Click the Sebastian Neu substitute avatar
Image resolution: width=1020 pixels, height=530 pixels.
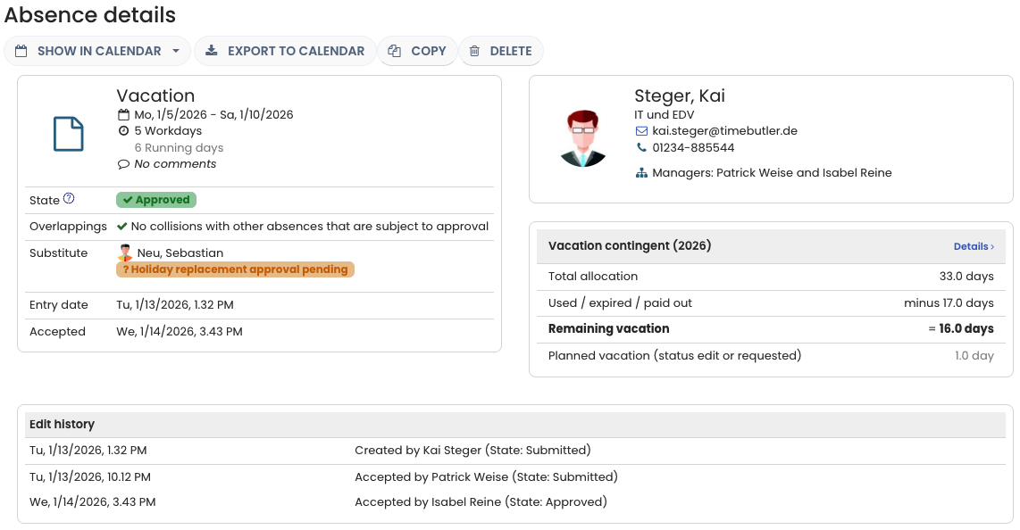[125, 253]
